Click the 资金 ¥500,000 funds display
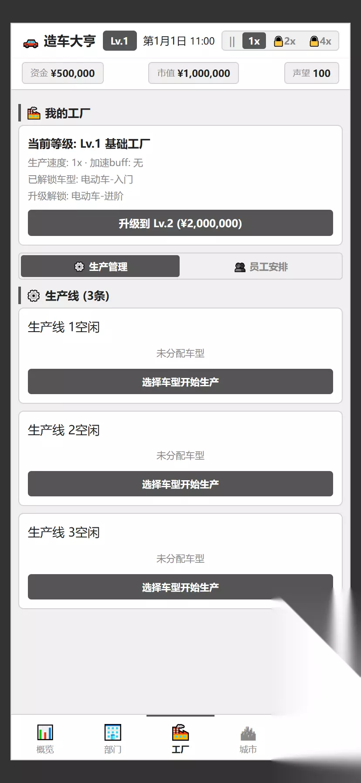The image size is (361, 783). click(x=63, y=73)
